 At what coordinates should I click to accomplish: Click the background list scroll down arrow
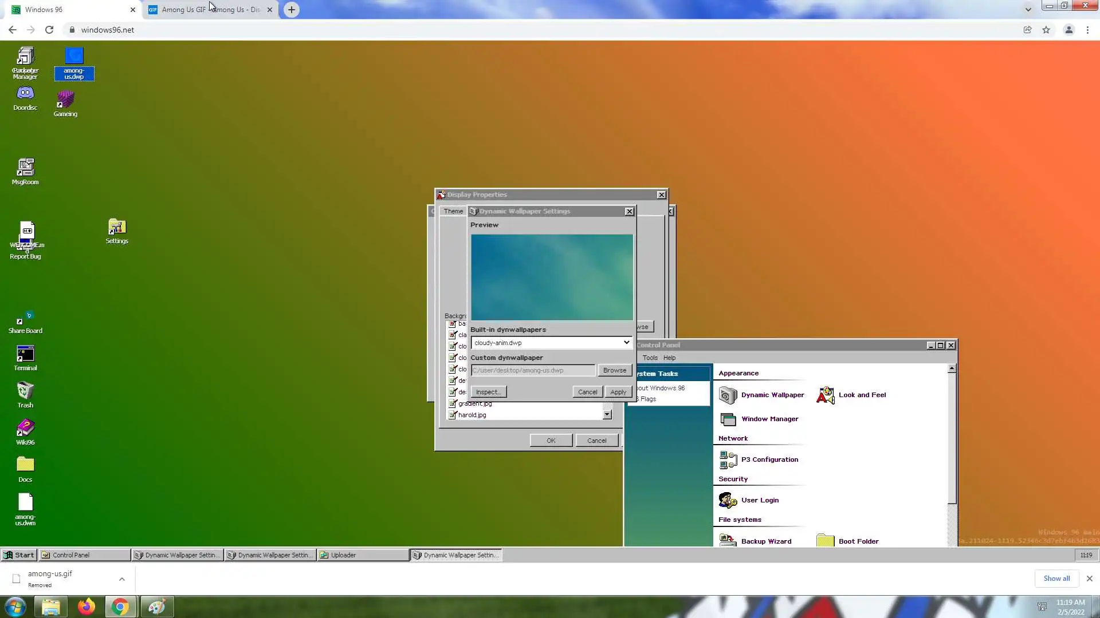[607, 415]
